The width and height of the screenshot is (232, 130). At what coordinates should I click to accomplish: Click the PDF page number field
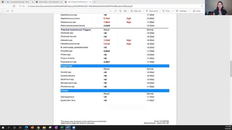click(3, 11)
